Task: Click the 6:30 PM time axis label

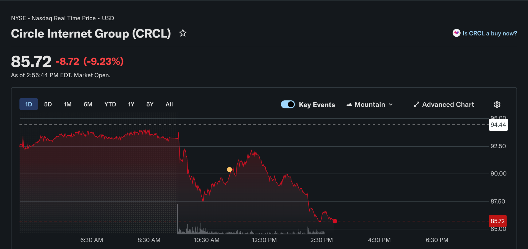Action: (437, 240)
